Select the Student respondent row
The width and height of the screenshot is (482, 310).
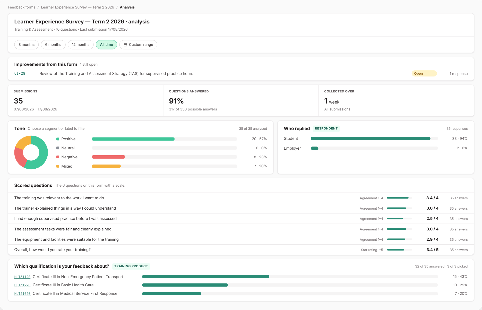(x=376, y=139)
